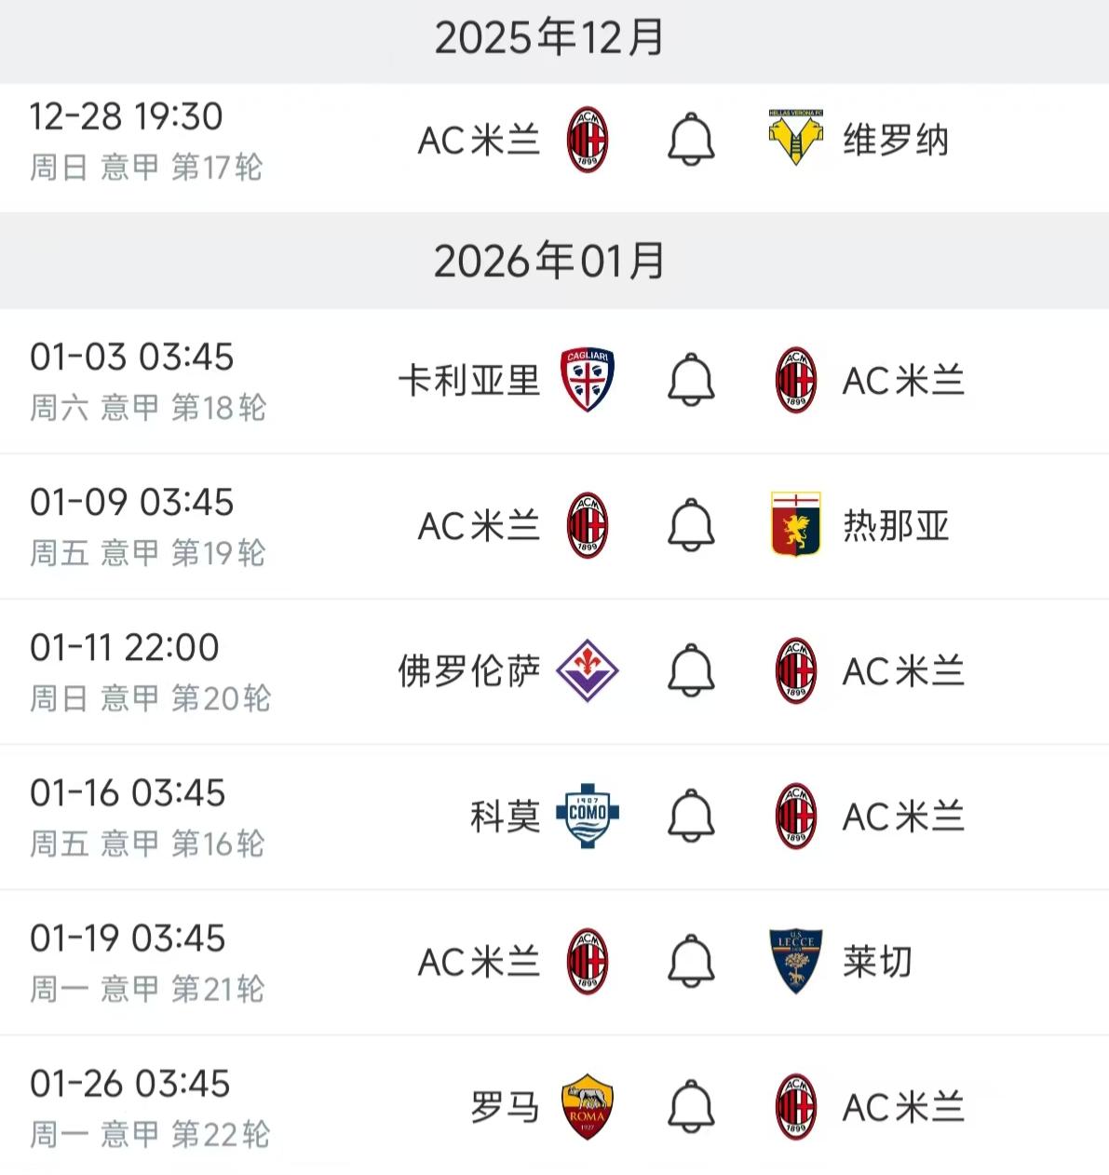
Task: Enable bell notification for 科莫 match
Action: pos(691,816)
